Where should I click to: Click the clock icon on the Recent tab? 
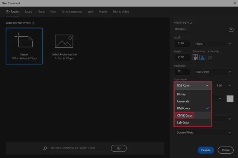8,12
